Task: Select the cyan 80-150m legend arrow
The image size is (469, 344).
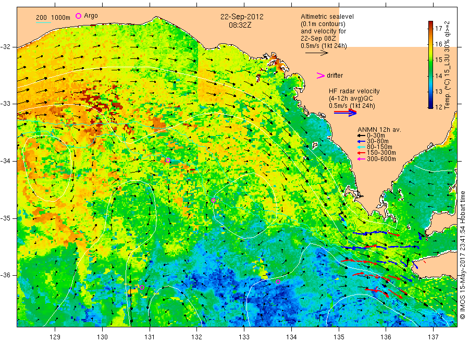Action: pyautogui.click(x=361, y=147)
